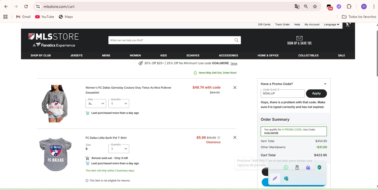Open Track Order link
The height and width of the screenshot is (190, 378).
(x=282, y=25)
